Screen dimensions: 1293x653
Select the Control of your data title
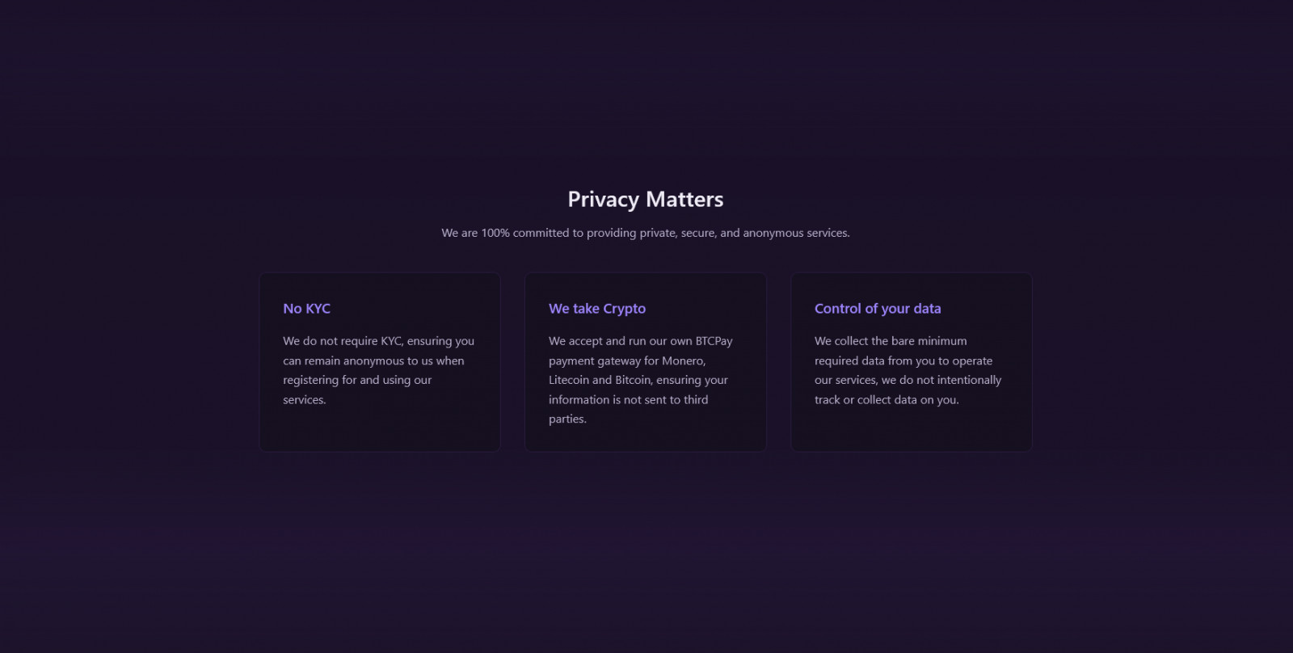coord(877,309)
